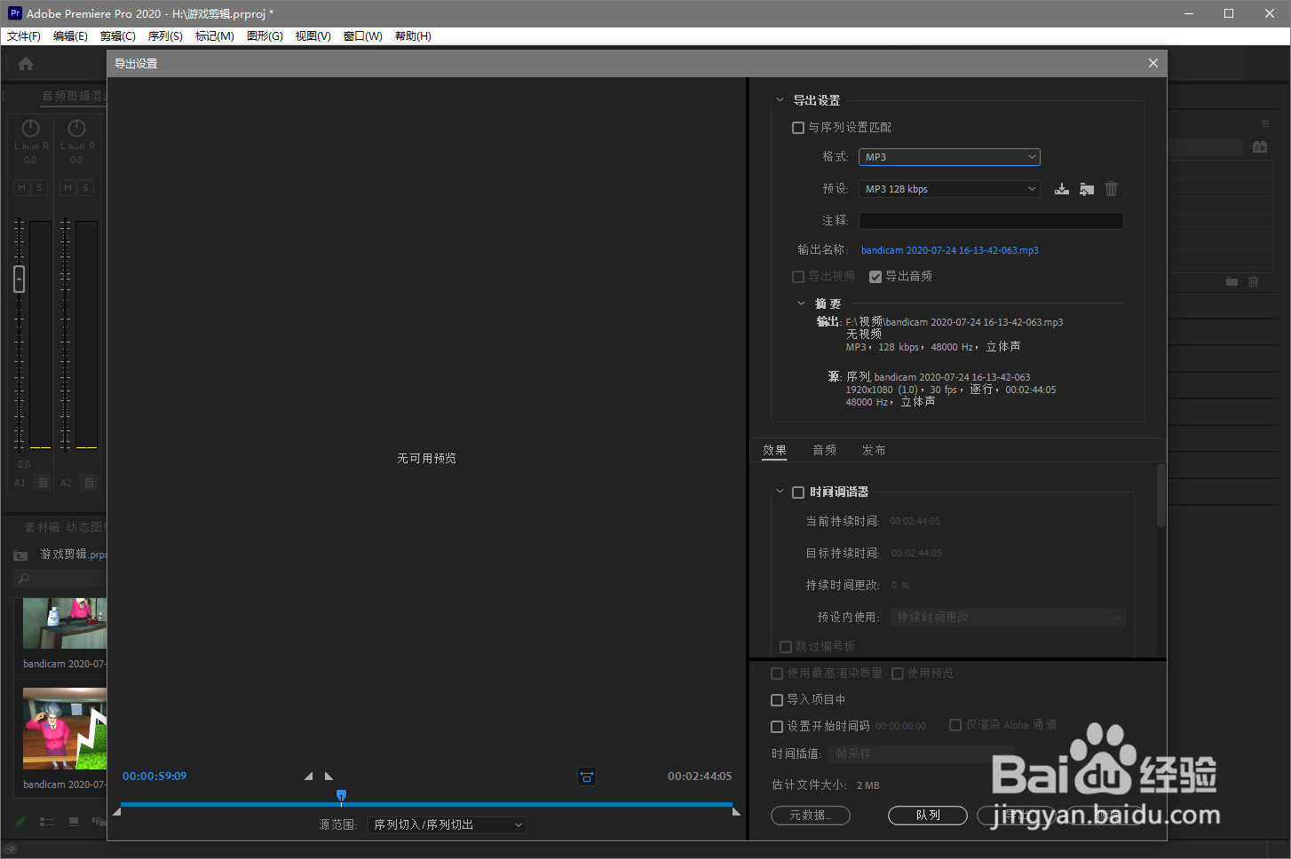
Task: Enable Match Sequence Settings checkbox
Action: pos(798,128)
